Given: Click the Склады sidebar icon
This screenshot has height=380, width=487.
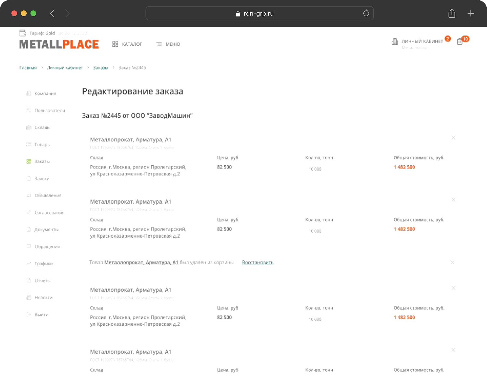Looking at the screenshot, I should tap(29, 127).
